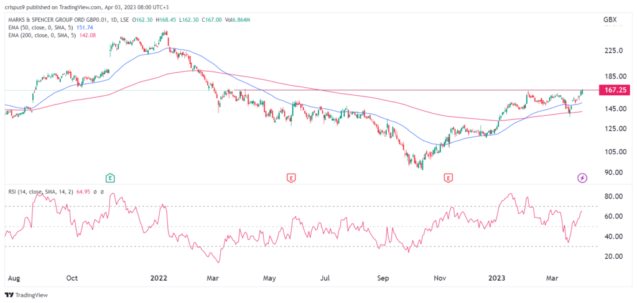Screen dimensions: 637x303
Task: Click the 225.0 price axis label
Action: pyautogui.click(x=613, y=51)
